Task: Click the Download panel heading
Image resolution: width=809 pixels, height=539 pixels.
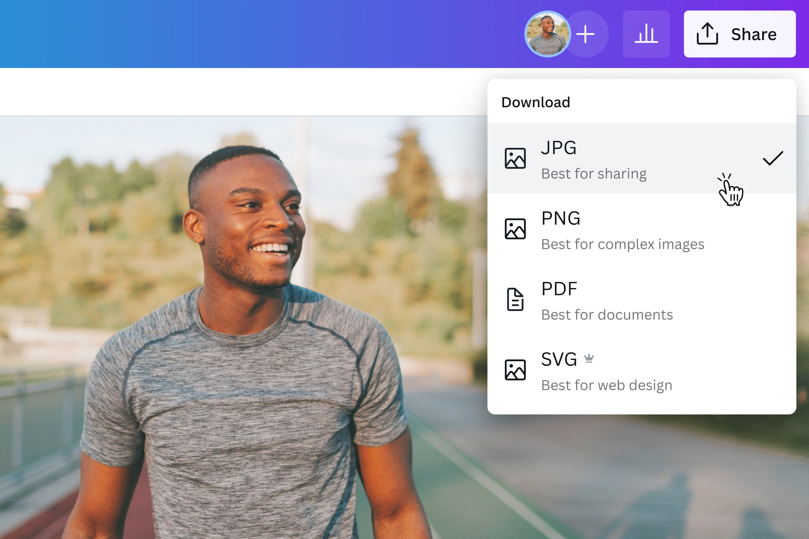Action: click(535, 102)
